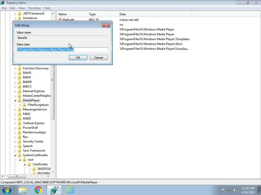This screenshot has height=195, width=261.
Task: Sort by the Data column header
Action: coord(155,14)
